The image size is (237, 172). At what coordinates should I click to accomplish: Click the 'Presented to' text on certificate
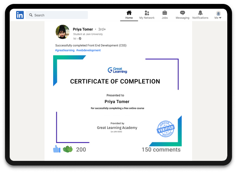click(x=115, y=95)
